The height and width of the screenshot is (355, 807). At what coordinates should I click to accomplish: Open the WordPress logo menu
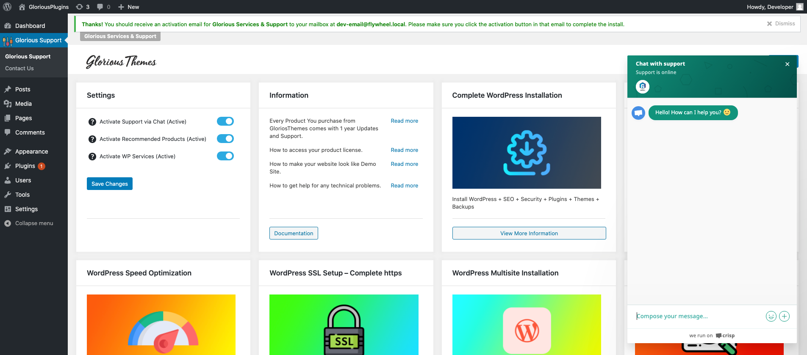(7, 7)
